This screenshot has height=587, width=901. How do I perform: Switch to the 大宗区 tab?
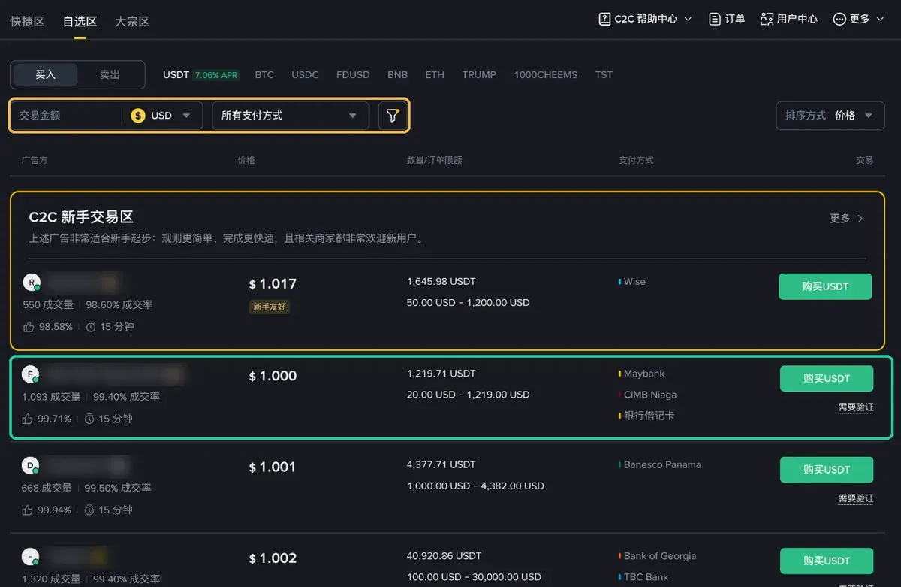[132, 21]
